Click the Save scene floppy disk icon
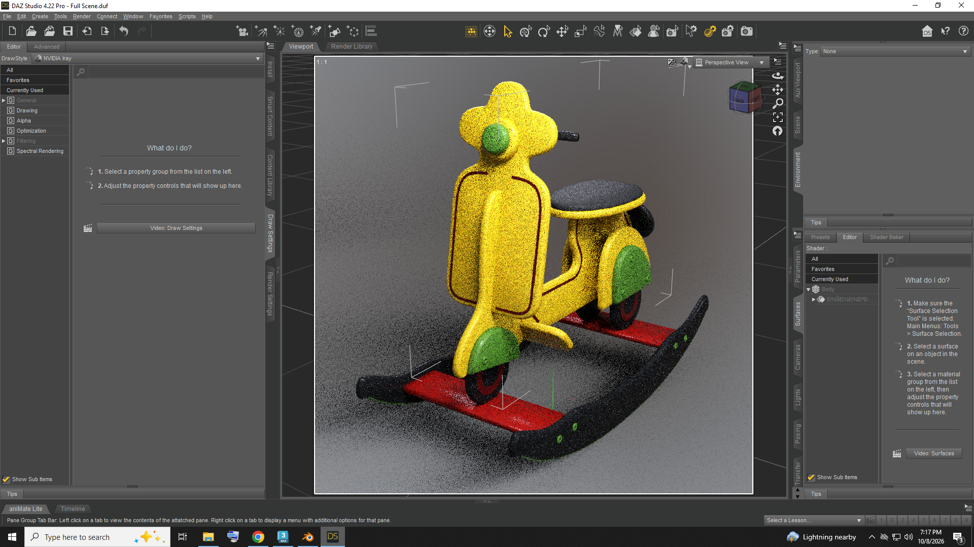This screenshot has height=547, width=974. [67, 31]
